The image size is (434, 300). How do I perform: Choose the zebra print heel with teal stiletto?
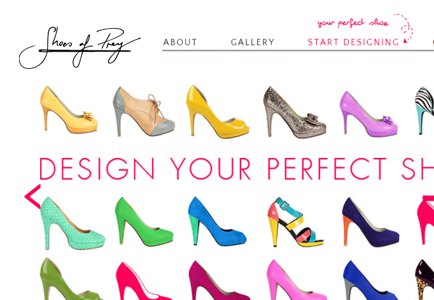pos(424,111)
